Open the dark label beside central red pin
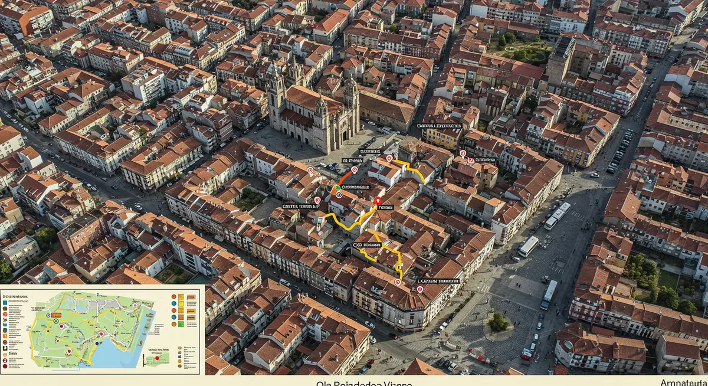Screen dimensions: 708x386 click(386, 208)
